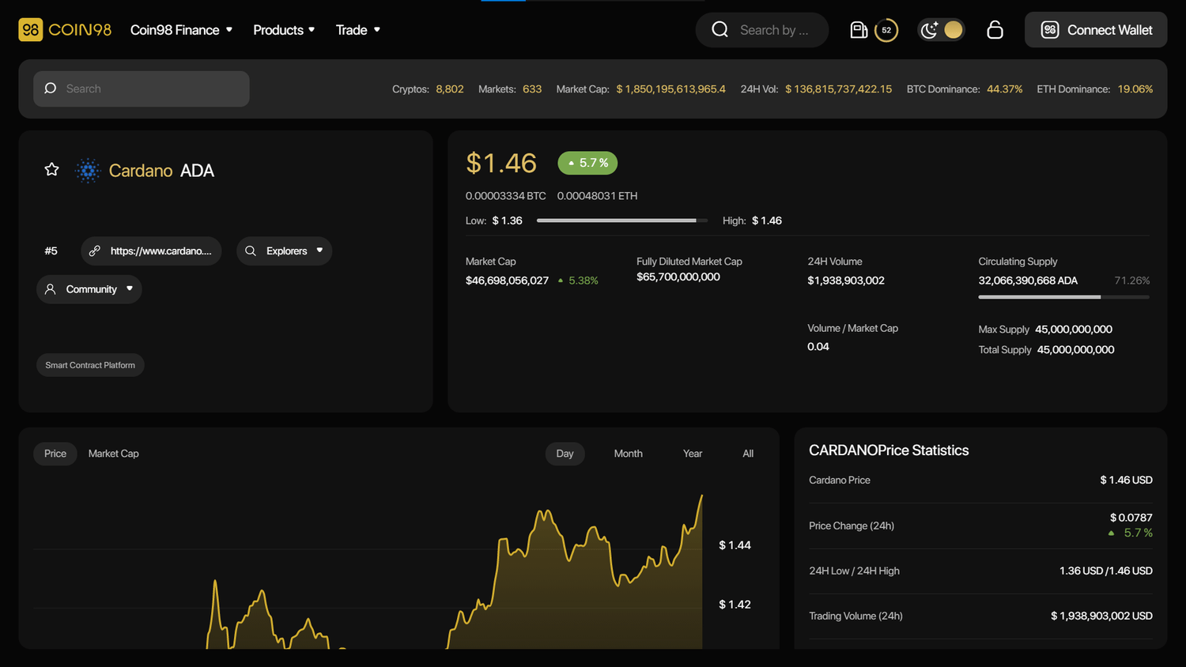Click the Total Supply 45,000,000,000

coord(1075,350)
